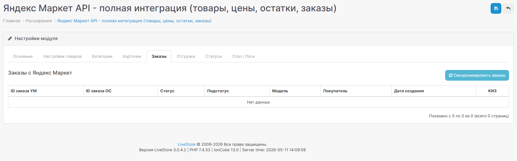Click the ID заказа YM column header
Screen dimensions: 517x161
coord(46,91)
